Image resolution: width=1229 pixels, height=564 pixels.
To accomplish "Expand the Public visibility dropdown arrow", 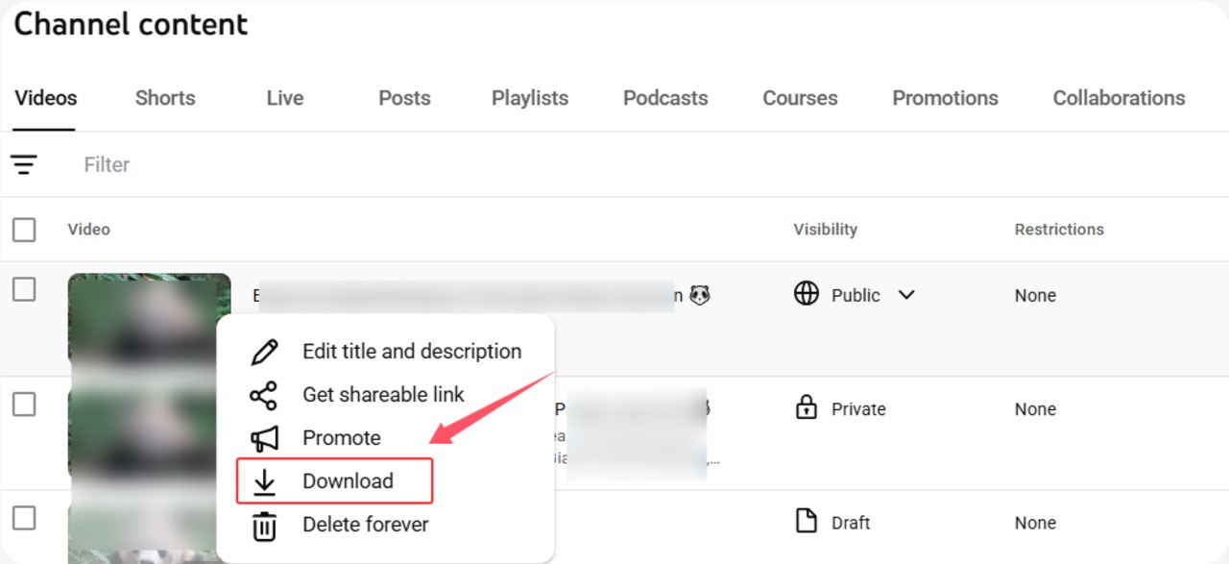I will point(905,295).
